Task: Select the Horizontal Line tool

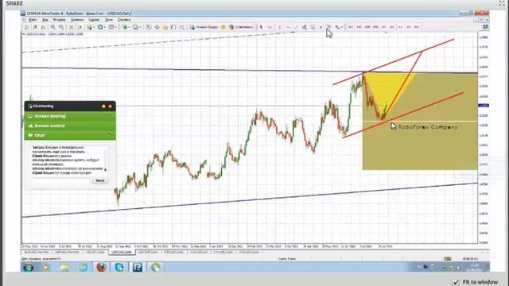Action: point(288,27)
